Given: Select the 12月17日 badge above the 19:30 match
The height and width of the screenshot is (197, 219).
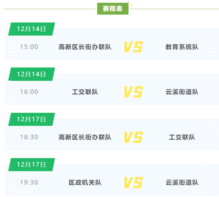Looking at the screenshot, I should tap(31, 164).
